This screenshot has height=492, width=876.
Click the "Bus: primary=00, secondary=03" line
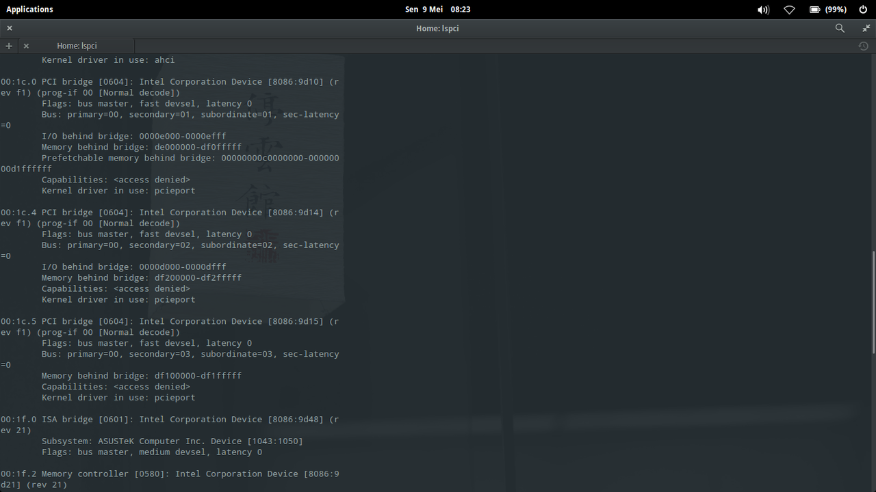coord(170,359)
